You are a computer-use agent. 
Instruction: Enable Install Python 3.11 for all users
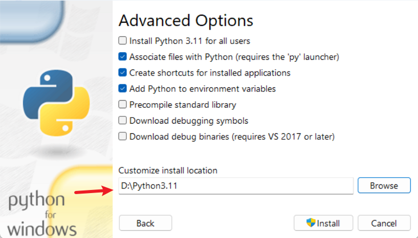(x=122, y=40)
